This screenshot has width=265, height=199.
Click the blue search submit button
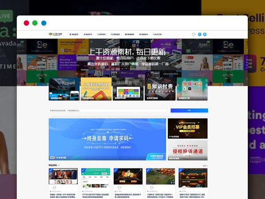189,111
